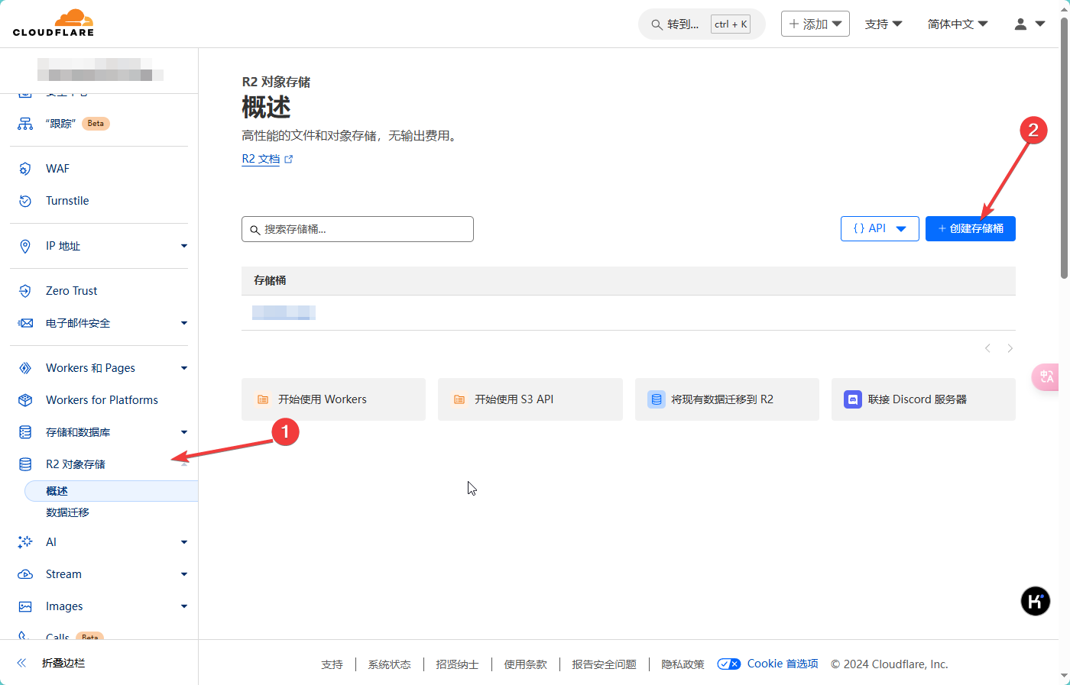1070x685 pixels.
Task: Open the blurred bucket name row
Action: click(628, 312)
